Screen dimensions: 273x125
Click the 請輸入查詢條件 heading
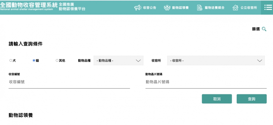coord(26,44)
